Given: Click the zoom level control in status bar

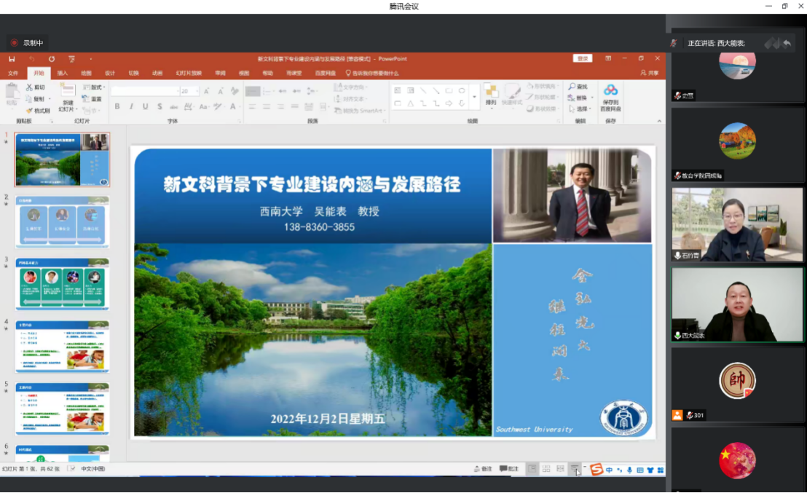Looking at the screenshot, I should (x=585, y=468).
